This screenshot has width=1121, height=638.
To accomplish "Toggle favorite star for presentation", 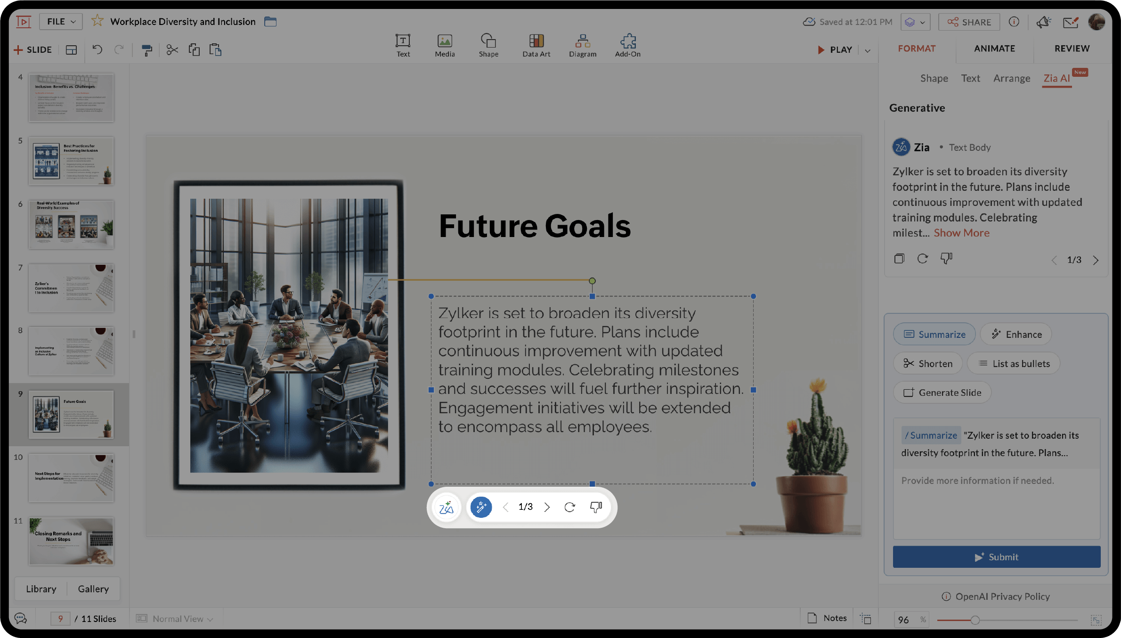I will click(x=97, y=21).
